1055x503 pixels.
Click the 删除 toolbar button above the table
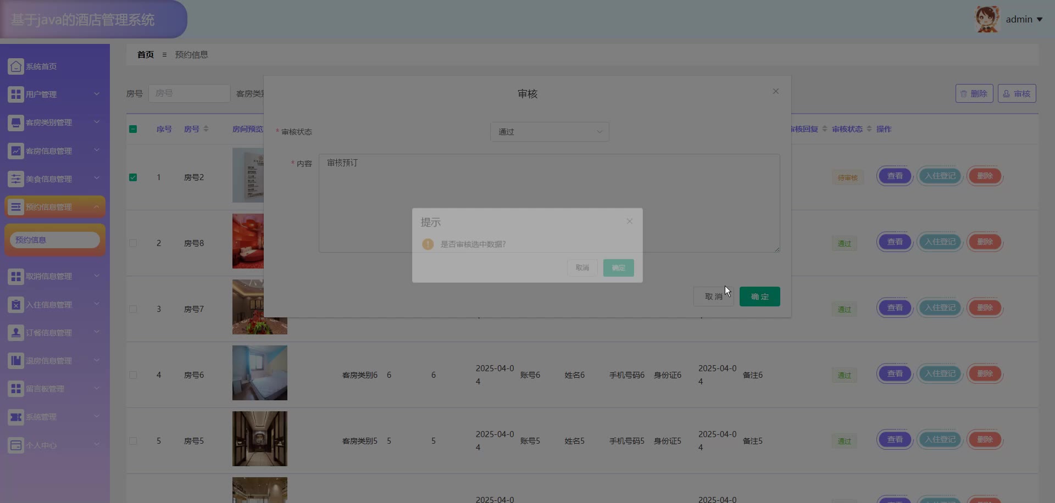pyautogui.click(x=974, y=94)
